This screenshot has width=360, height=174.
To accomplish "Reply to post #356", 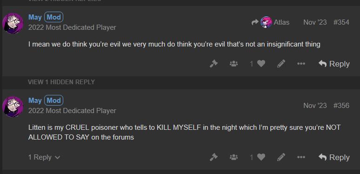I will [x=334, y=157].
